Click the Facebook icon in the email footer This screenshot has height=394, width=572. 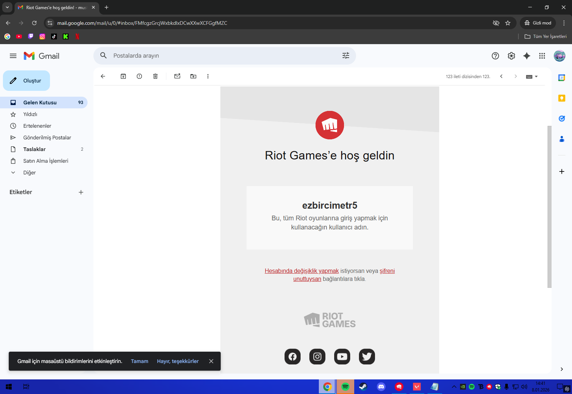(293, 356)
